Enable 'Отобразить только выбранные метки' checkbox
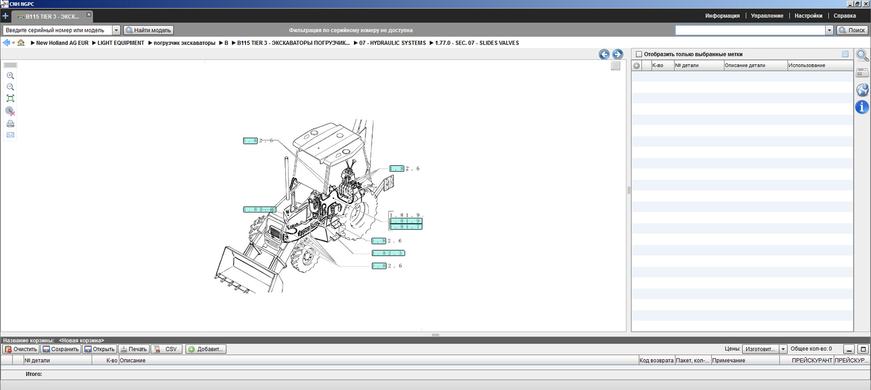Image resolution: width=871 pixels, height=390 pixels. [639, 54]
